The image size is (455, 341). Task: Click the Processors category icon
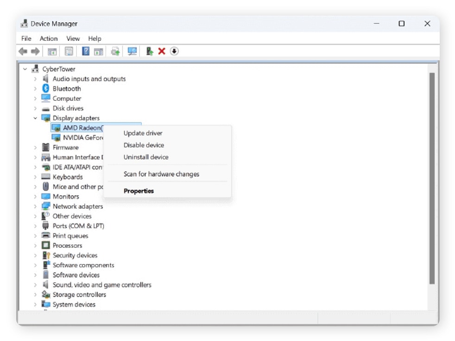coord(45,245)
